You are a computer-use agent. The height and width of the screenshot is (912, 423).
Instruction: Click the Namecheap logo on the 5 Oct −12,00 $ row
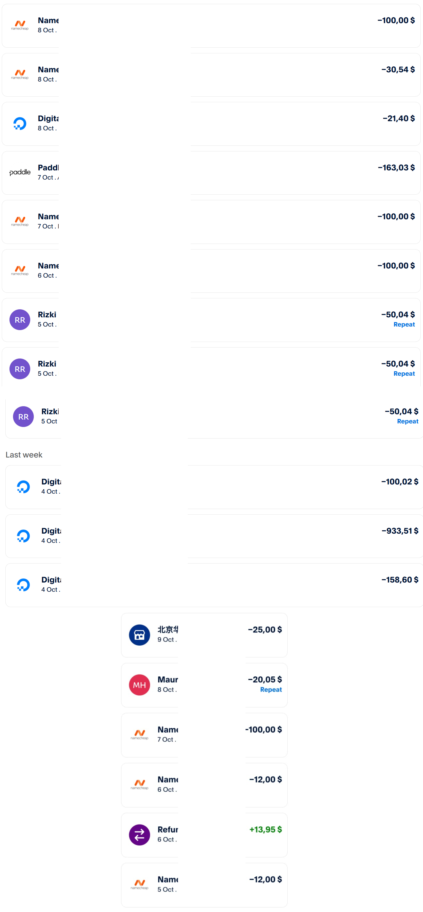pyautogui.click(x=139, y=884)
